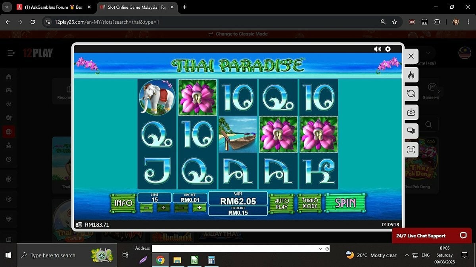Open Calculator from the taskbar
The height and width of the screenshot is (267, 476).
coord(211,260)
